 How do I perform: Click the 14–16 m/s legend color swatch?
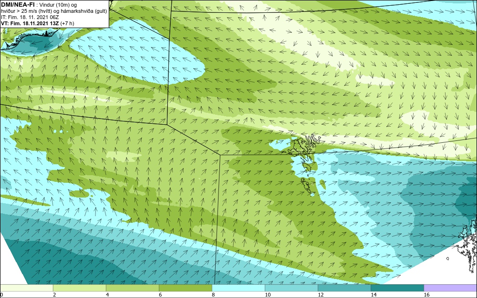click(397, 288)
